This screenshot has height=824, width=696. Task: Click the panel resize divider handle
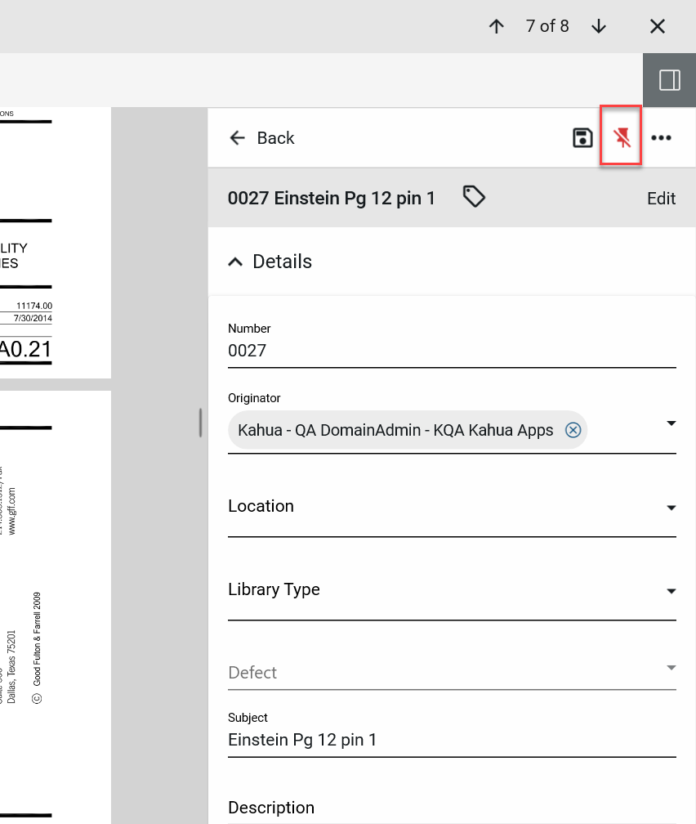click(x=200, y=423)
